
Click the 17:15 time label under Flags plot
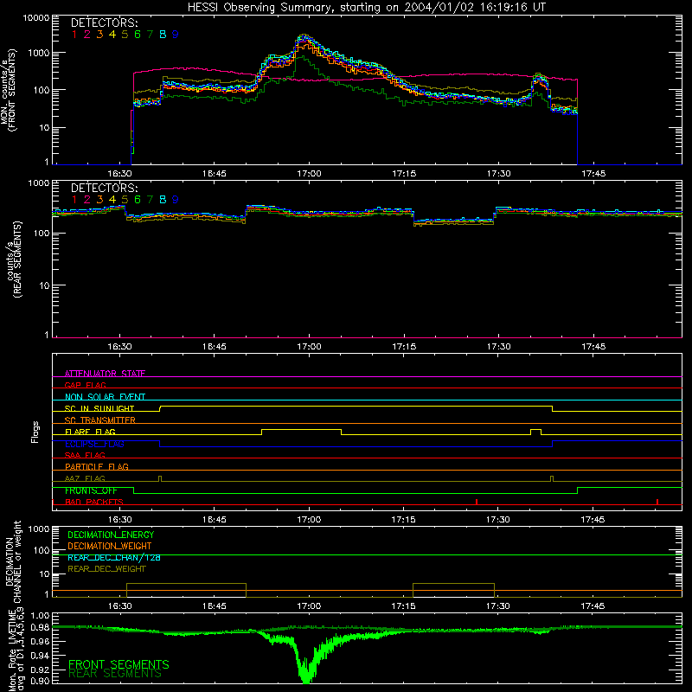pos(404,520)
